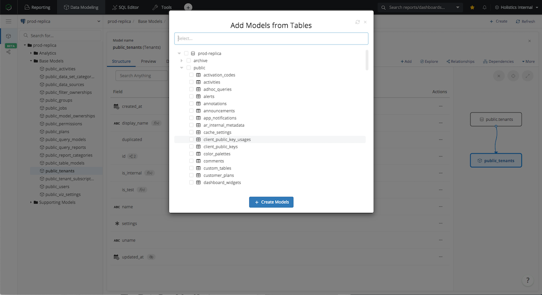Click the data modeling cube icon in left rail
542x295 pixels.
click(9, 36)
